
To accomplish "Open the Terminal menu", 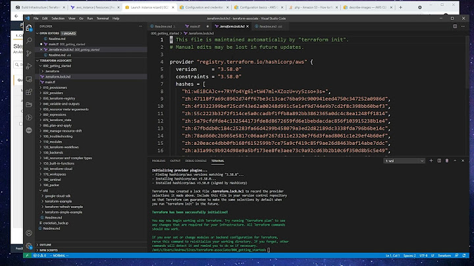I will click(x=103, y=18).
